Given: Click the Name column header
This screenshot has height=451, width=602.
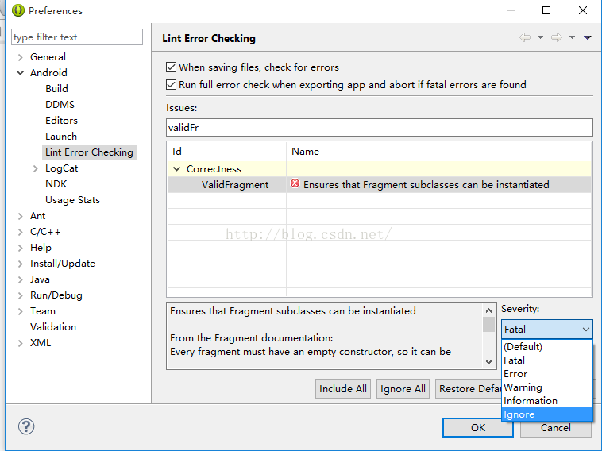Looking at the screenshot, I should pos(439,151).
